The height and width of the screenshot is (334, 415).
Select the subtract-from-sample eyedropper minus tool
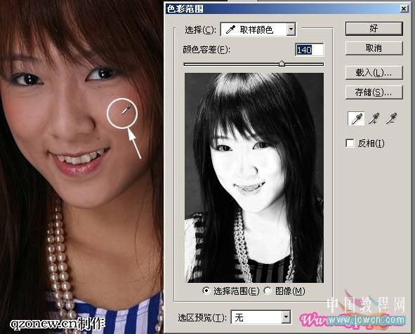(x=391, y=118)
